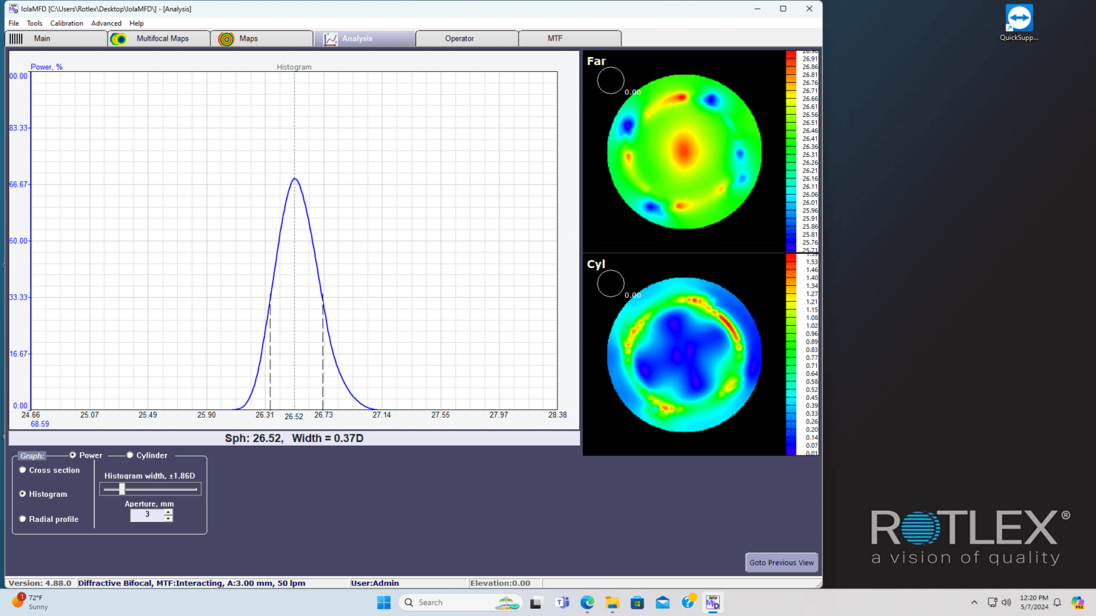Open the Calibration menu
Image resolution: width=1096 pixels, height=616 pixels.
click(x=66, y=24)
